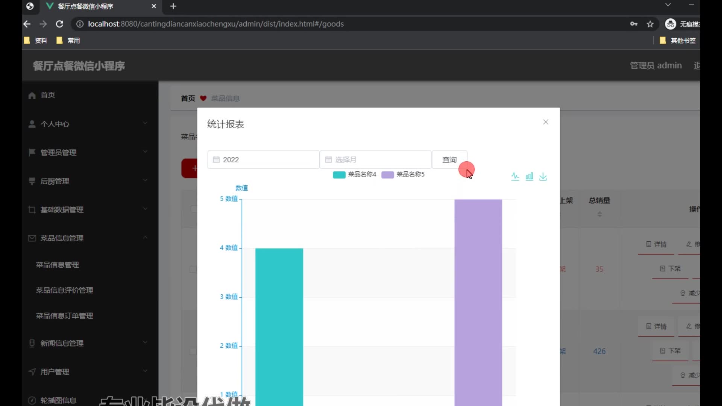This screenshot has height=406, width=722.
Task: Expand 用户管理 sidebar menu
Action: coord(90,371)
